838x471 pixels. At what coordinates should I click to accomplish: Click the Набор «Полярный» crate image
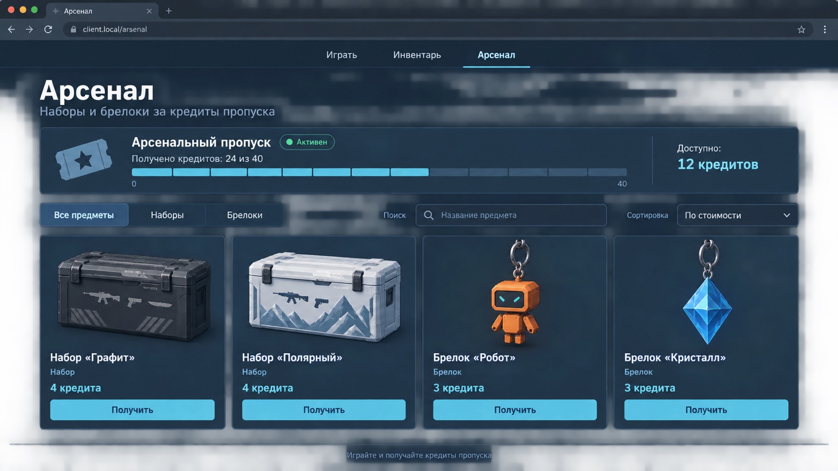point(325,297)
